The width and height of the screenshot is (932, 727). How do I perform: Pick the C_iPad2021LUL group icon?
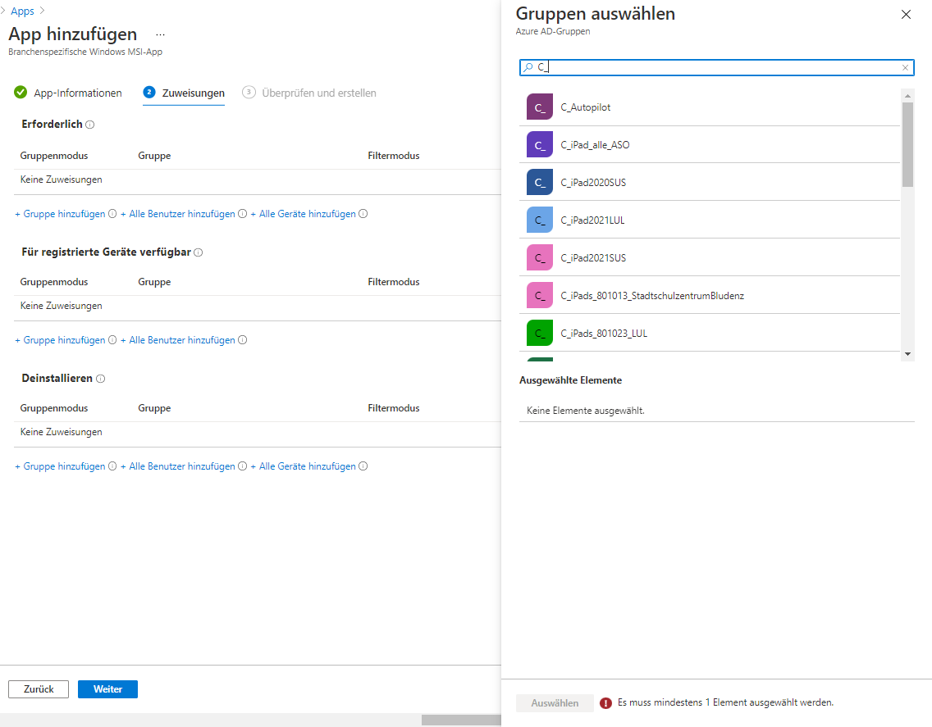click(539, 220)
